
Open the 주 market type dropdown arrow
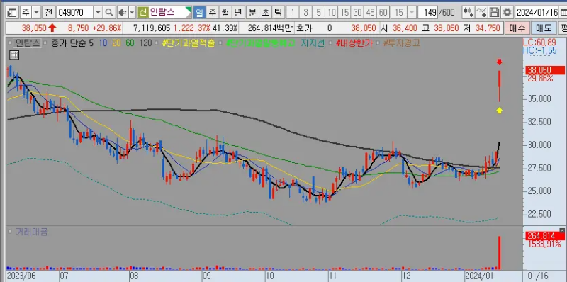pyautogui.click(x=36, y=13)
